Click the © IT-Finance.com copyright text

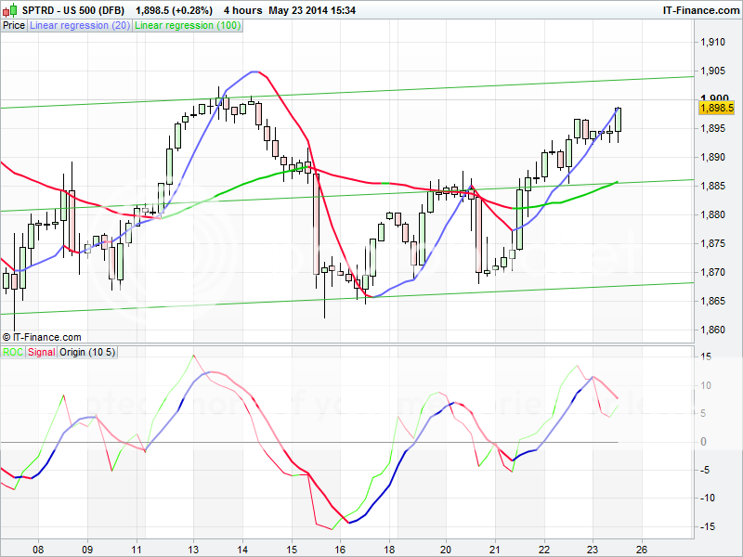click(x=42, y=337)
